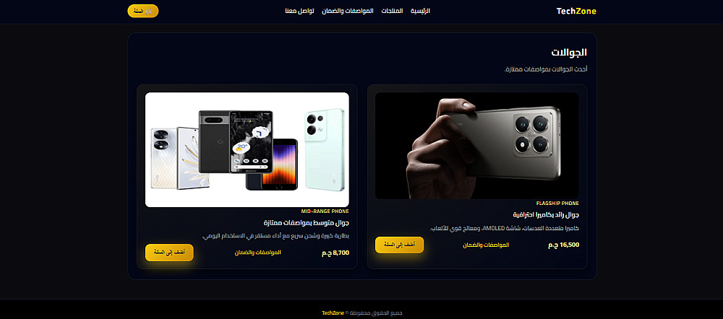The height and width of the screenshot is (319, 723).
Task: Select the MID-RANGE PHONE category label
Action: [x=325, y=211]
